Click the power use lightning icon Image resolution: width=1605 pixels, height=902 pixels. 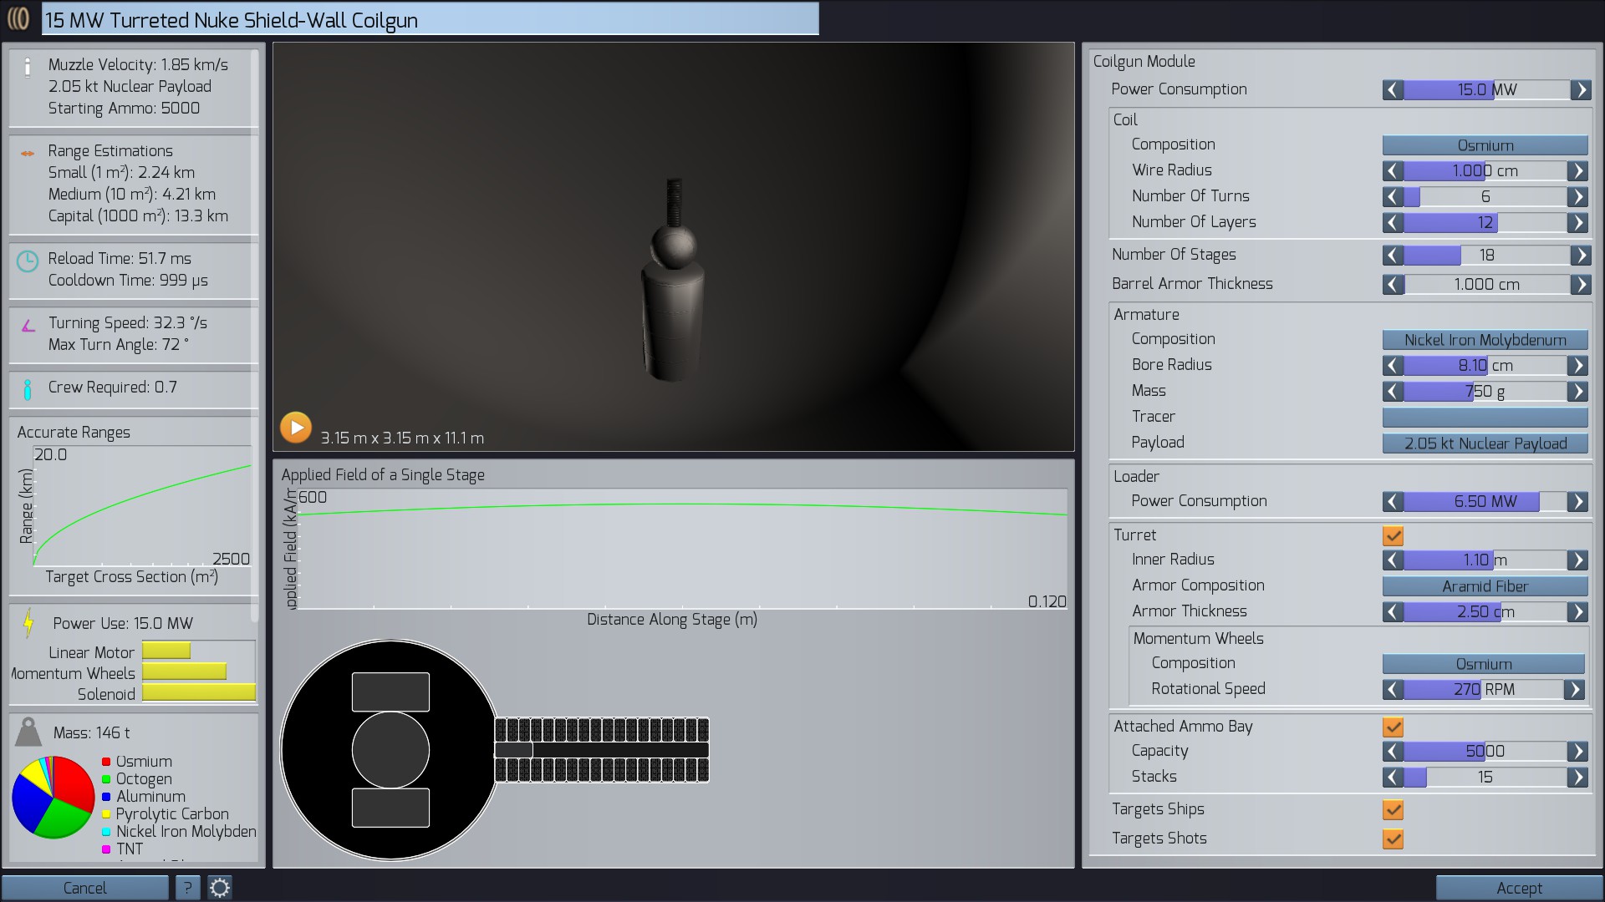point(28,623)
